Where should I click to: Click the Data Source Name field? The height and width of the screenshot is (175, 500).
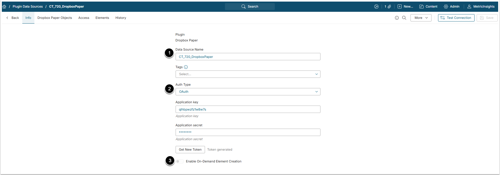click(x=248, y=57)
